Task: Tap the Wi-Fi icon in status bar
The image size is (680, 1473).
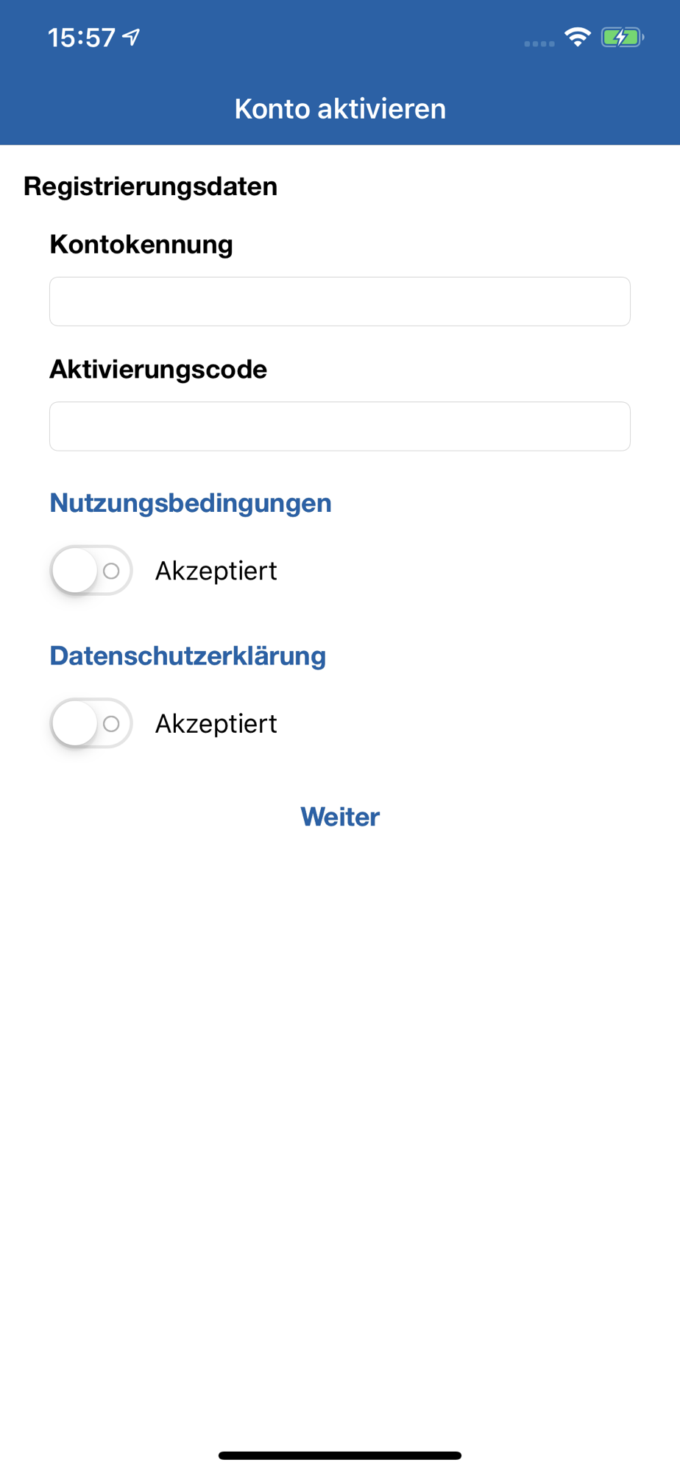Action: (578, 37)
